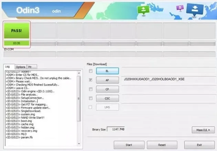Click the 'MLO' log line
The height and width of the screenshot is (151, 217).
tap(16, 134)
